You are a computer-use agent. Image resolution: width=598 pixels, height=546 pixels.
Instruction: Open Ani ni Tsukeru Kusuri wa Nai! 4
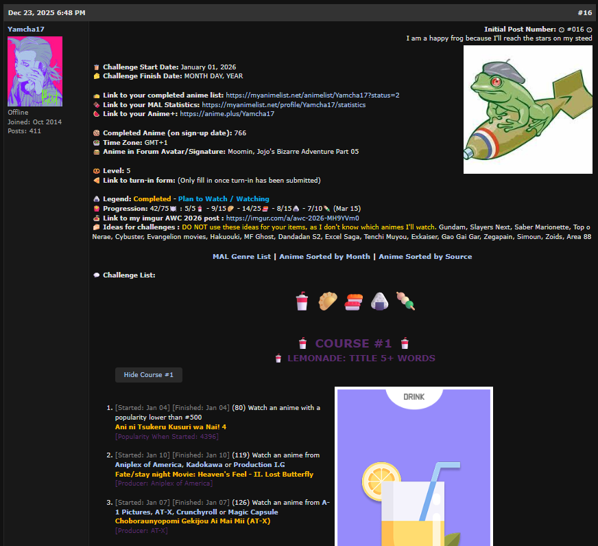(171, 427)
